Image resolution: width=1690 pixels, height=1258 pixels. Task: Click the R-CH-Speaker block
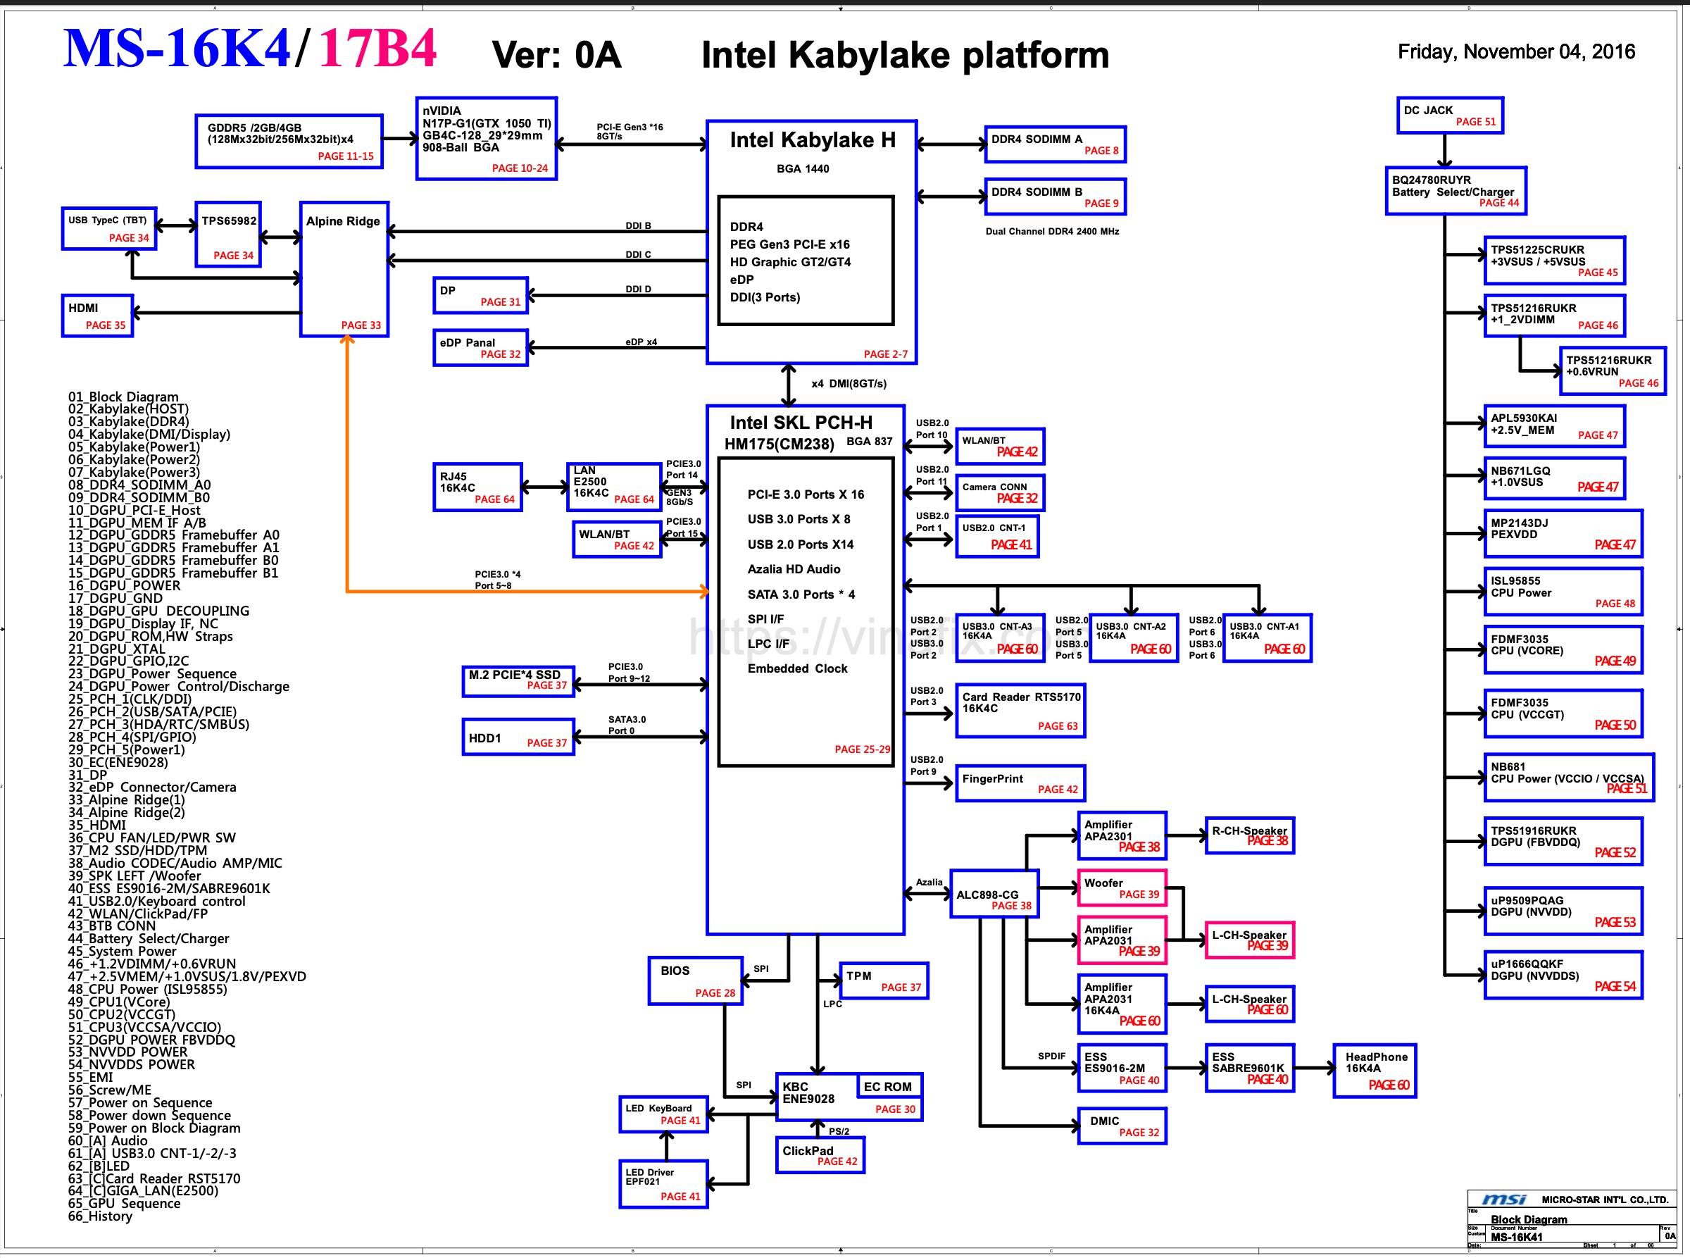pos(1251,836)
